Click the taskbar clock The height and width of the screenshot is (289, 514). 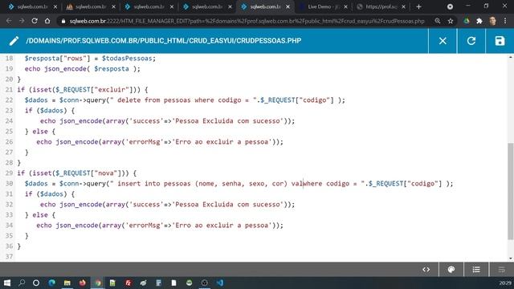point(505,283)
